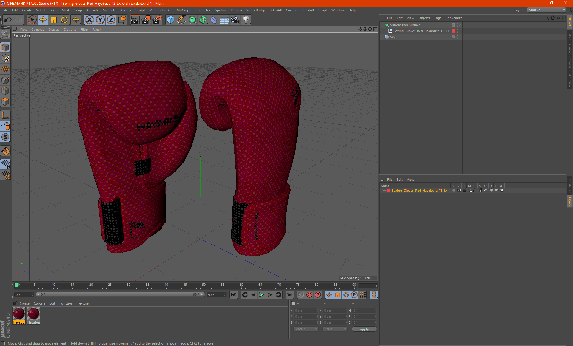Toggle layer View visibility for Boxing_Gloves layer

coord(459,190)
